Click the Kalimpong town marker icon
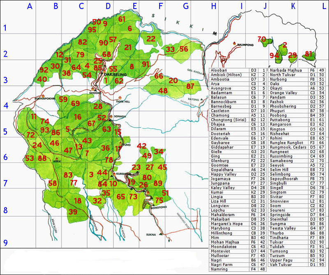329x275 pixels. pos(234,43)
